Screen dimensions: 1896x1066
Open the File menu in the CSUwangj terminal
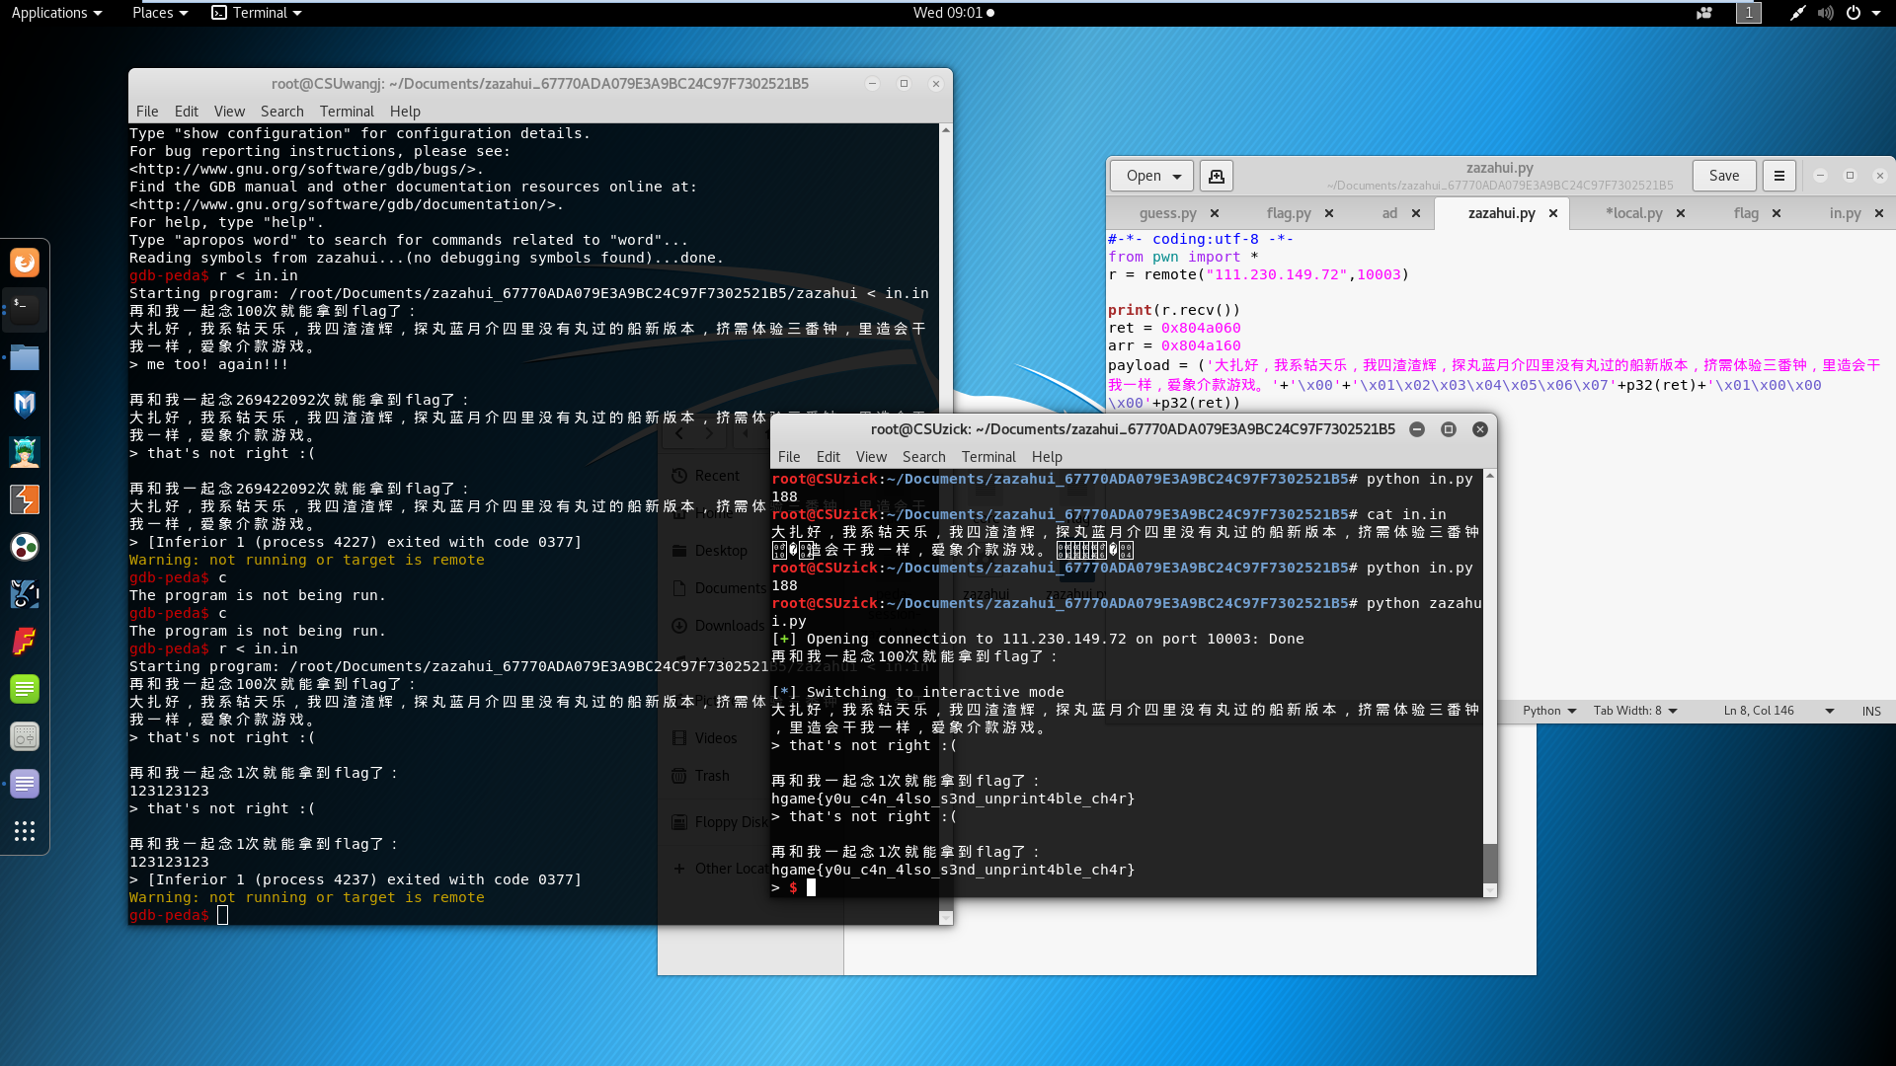(147, 112)
